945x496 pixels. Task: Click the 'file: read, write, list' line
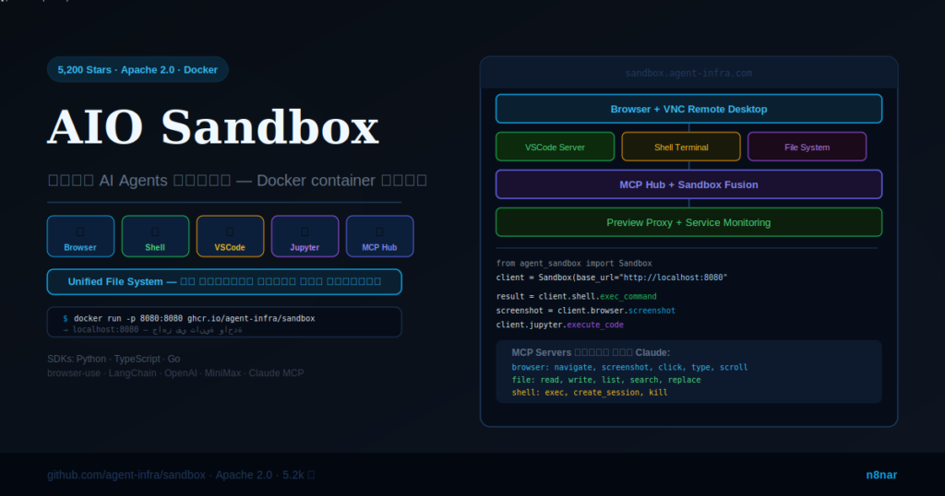click(x=606, y=380)
